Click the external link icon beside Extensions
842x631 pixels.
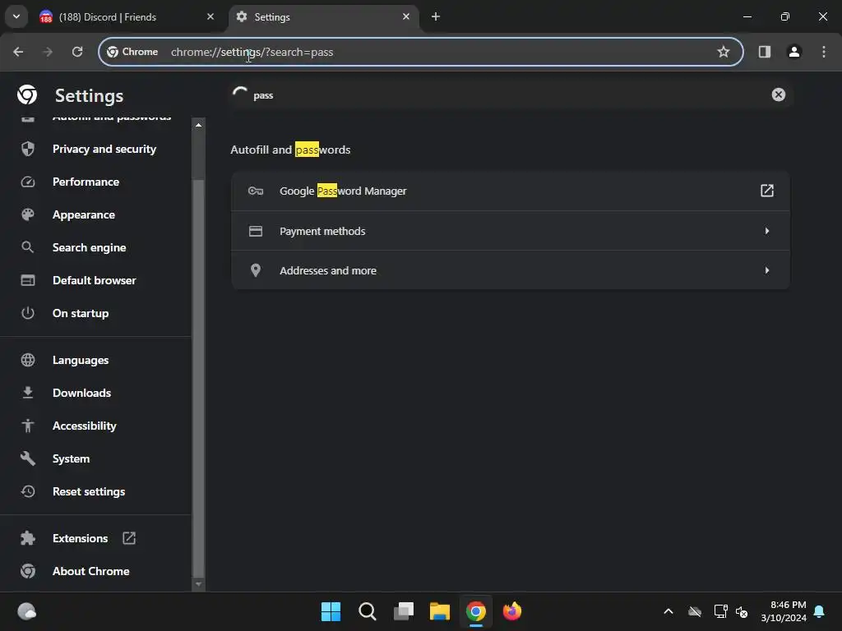tap(129, 538)
